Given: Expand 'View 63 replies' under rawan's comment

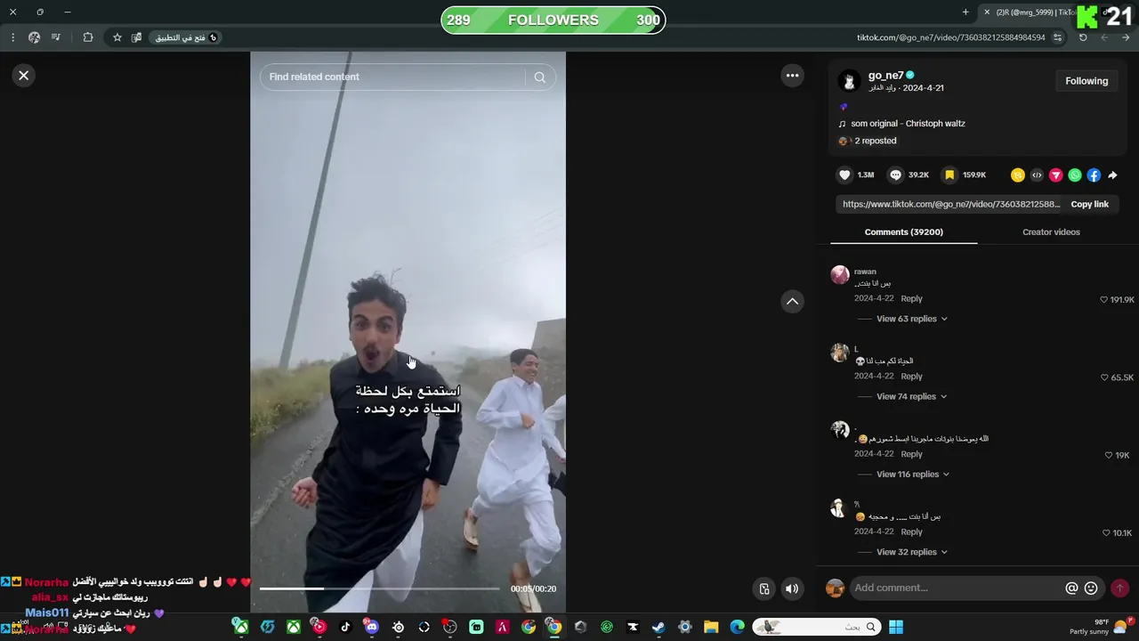Looking at the screenshot, I should pos(911,319).
